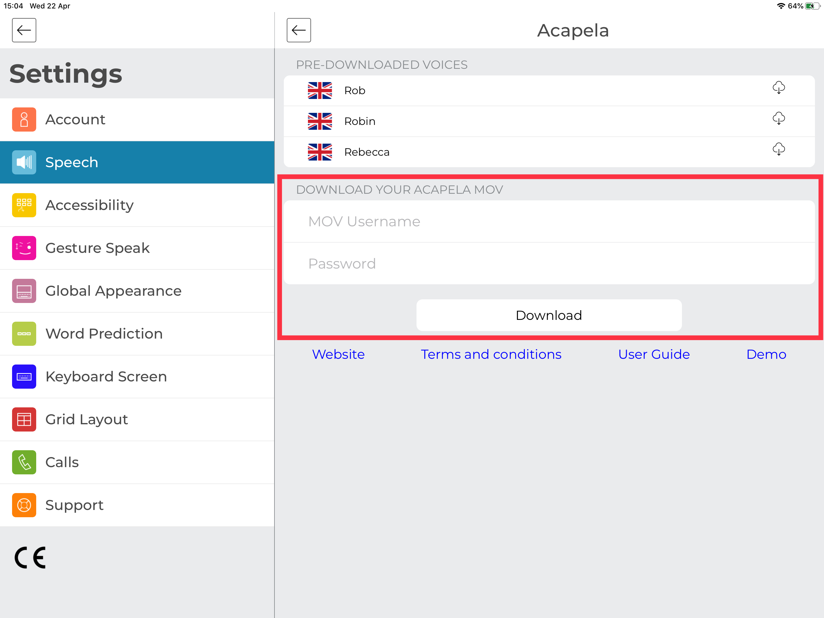The height and width of the screenshot is (618, 824).
Task: Click the green Calls phone icon
Action: [24, 463]
